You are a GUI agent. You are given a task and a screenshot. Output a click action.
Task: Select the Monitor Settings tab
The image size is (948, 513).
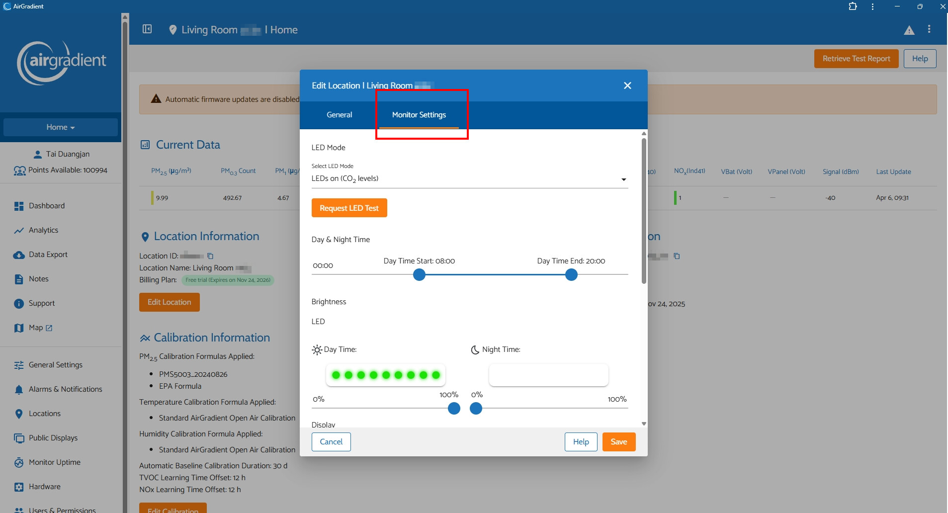point(419,115)
